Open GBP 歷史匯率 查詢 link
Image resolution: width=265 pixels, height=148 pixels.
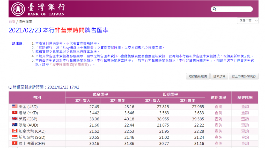click(x=245, y=119)
